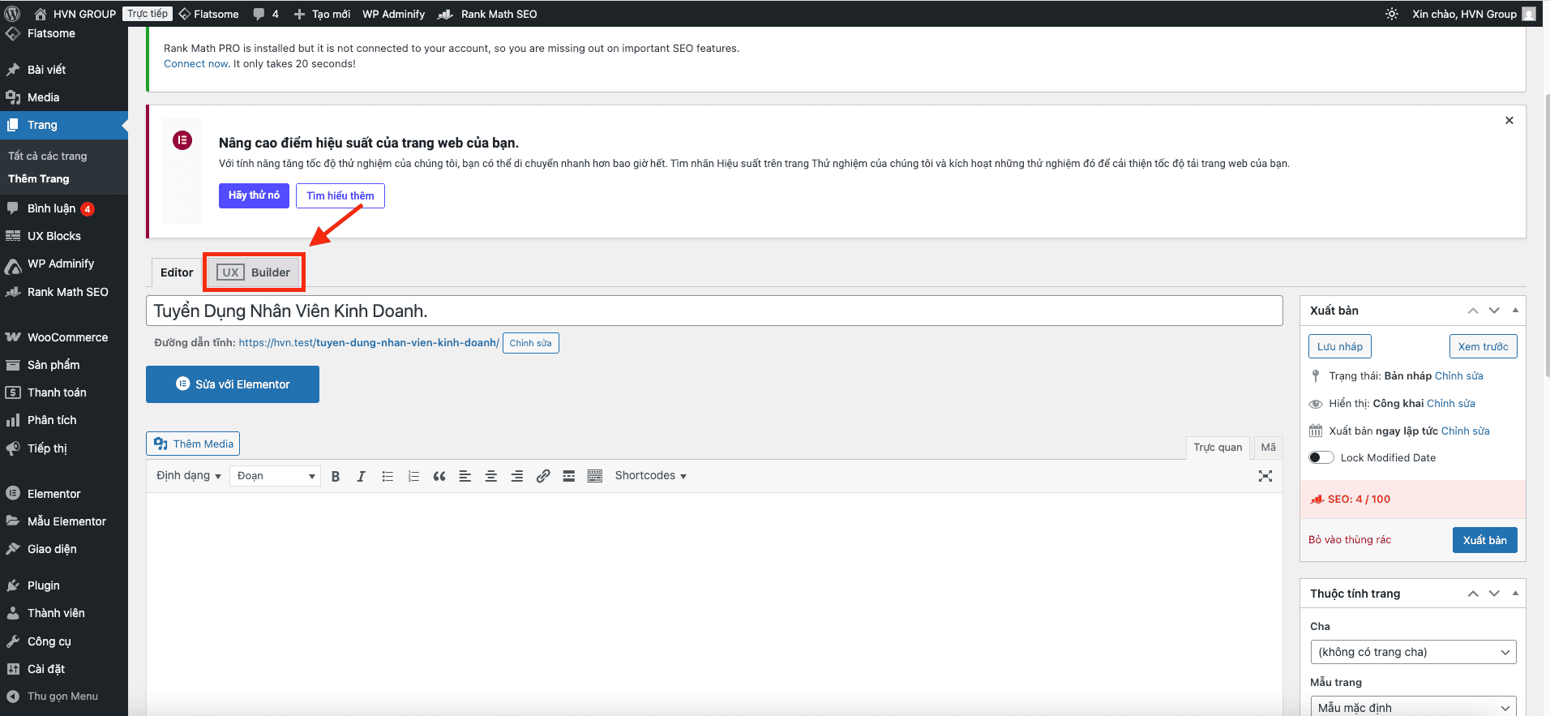
Task: Open Tạo mới in admin bar
Action: tap(322, 14)
